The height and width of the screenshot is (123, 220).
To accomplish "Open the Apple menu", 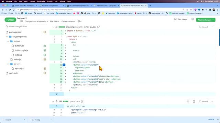I will [3, 1].
